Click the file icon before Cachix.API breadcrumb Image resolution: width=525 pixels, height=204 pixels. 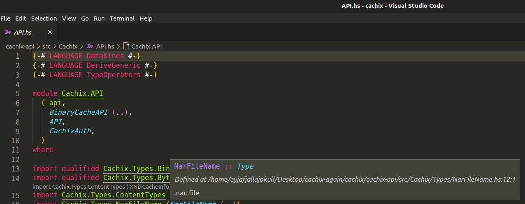(126, 46)
